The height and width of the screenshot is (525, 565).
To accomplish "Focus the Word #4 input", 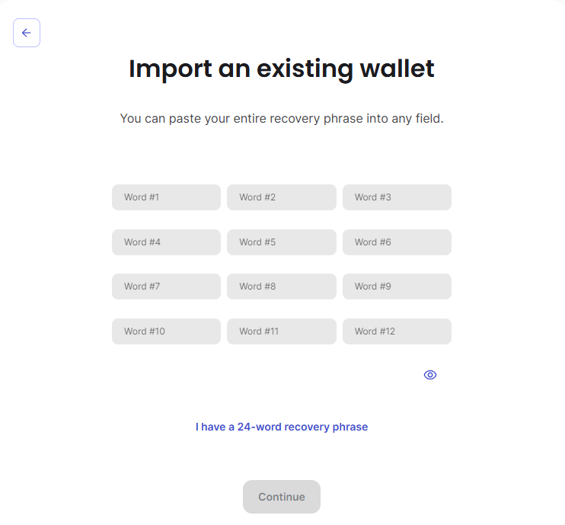I will tap(166, 242).
